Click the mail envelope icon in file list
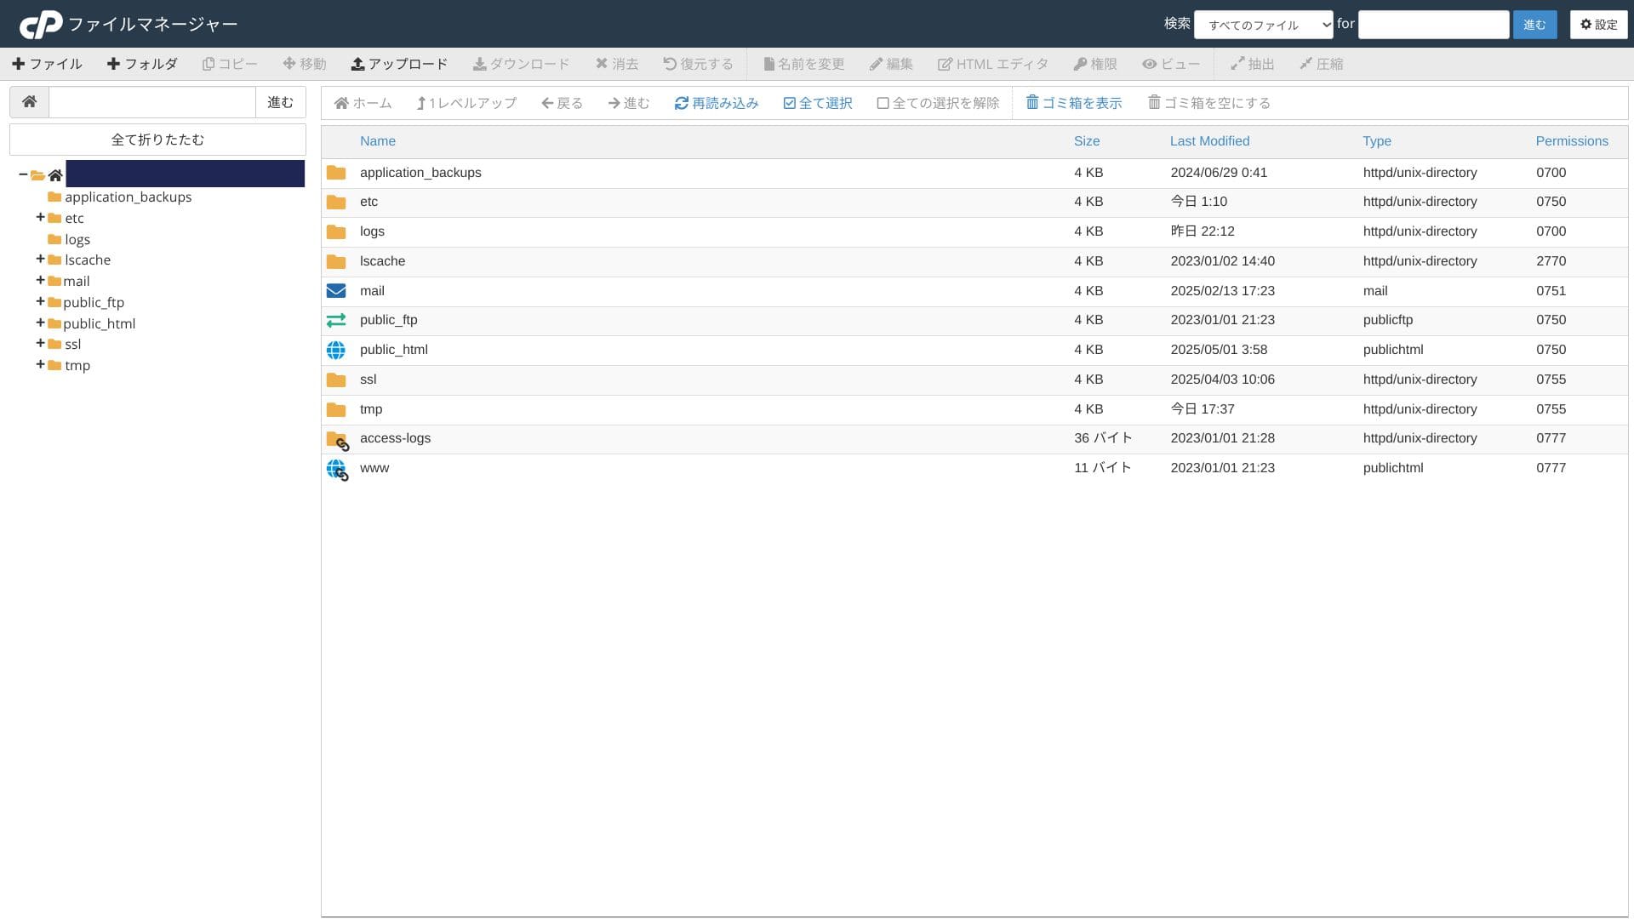Screen dimensions: 1634x919 click(x=336, y=291)
